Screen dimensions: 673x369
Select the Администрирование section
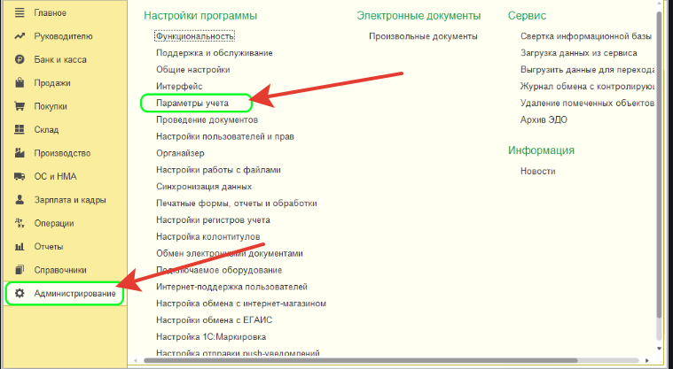(x=75, y=294)
